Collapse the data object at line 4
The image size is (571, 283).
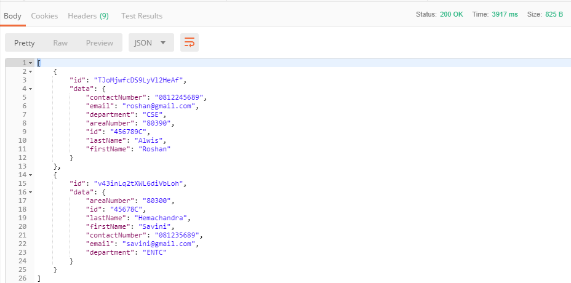[x=31, y=89]
